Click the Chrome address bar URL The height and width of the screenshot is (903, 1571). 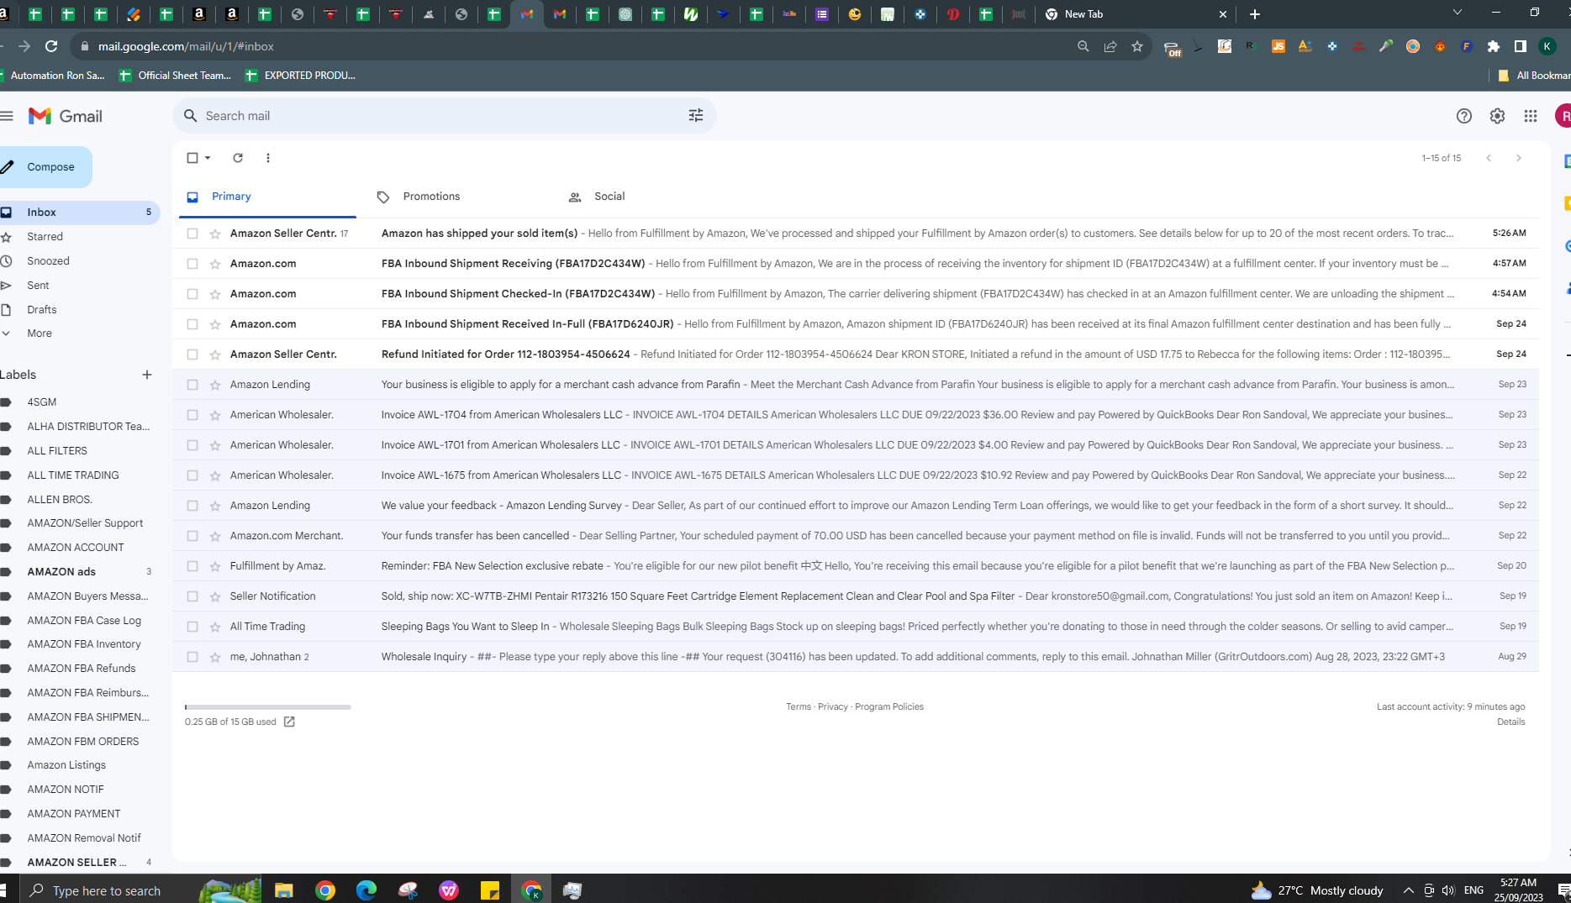(x=186, y=46)
